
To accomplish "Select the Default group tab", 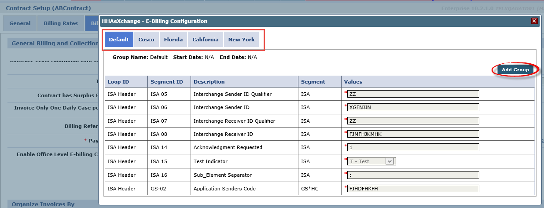I will coord(119,40).
